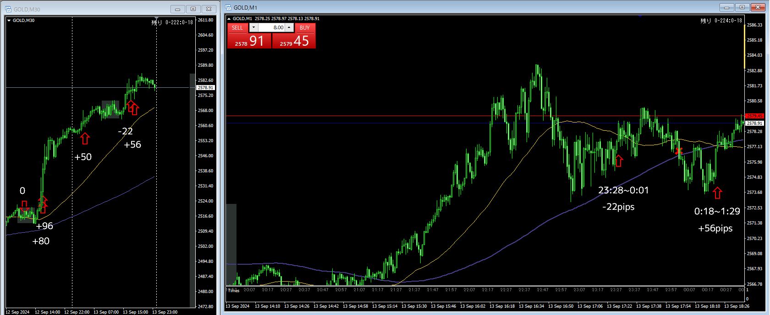The image size is (770, 315).
Task: Click the candle timer '0-224:0-18' on M1 chart
Action: (x=721, y=21)
